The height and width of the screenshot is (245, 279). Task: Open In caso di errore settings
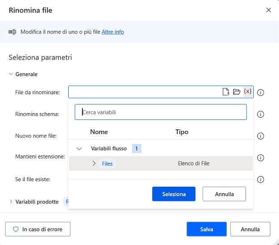tap(38, 229)
